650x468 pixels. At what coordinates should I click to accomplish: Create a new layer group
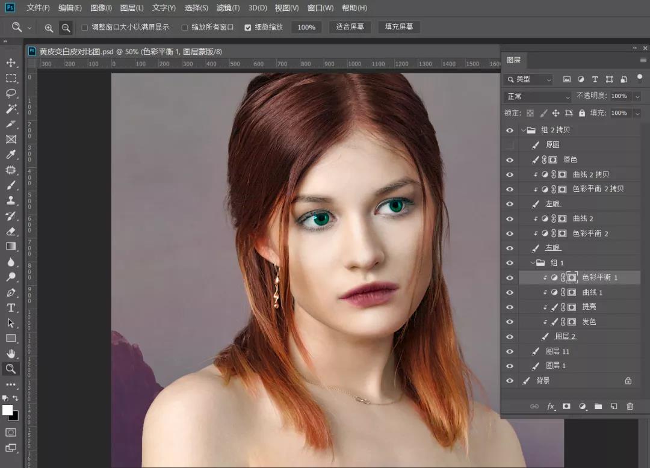pos(598,406)
